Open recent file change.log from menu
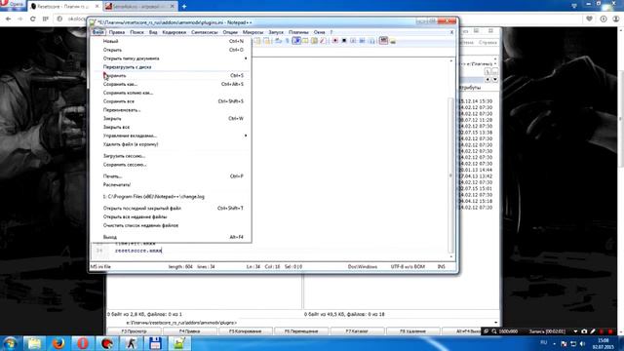 click(x=172, y=197)
